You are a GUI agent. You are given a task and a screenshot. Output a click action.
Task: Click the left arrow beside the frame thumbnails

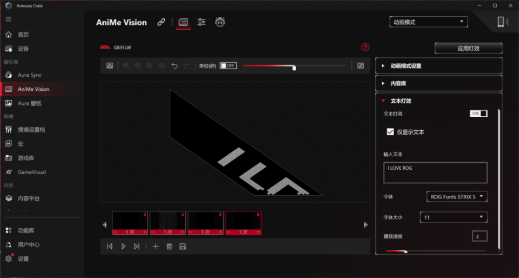point(104,224)
